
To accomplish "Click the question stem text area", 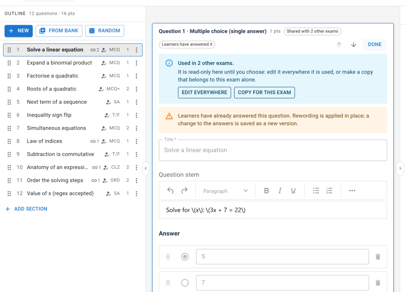I will click(x=273, y=210).
